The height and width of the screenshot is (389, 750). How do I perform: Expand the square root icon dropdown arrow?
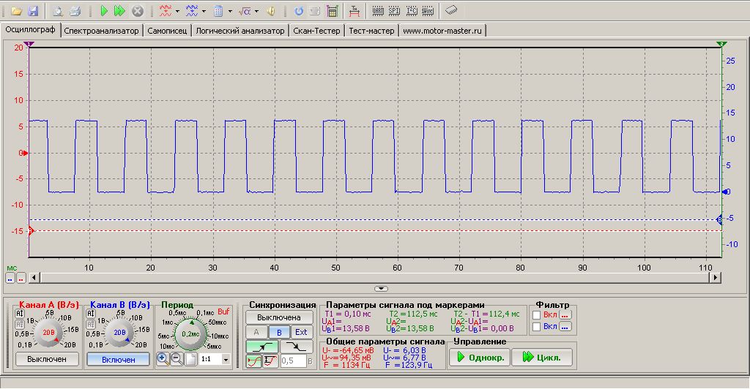(256, 11)
